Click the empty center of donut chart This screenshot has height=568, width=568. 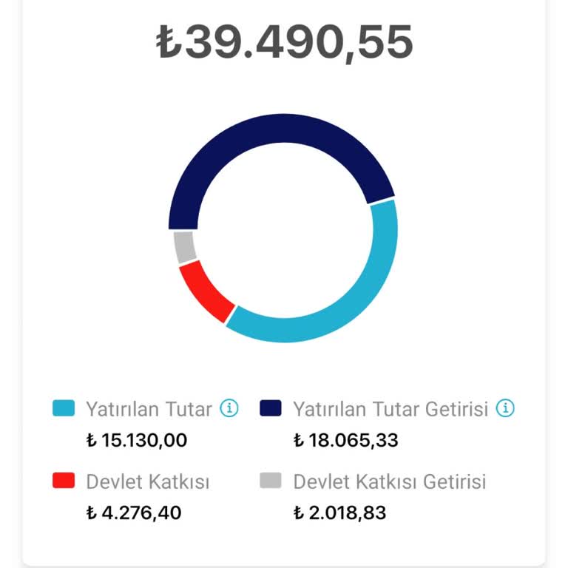pos(283,229)
